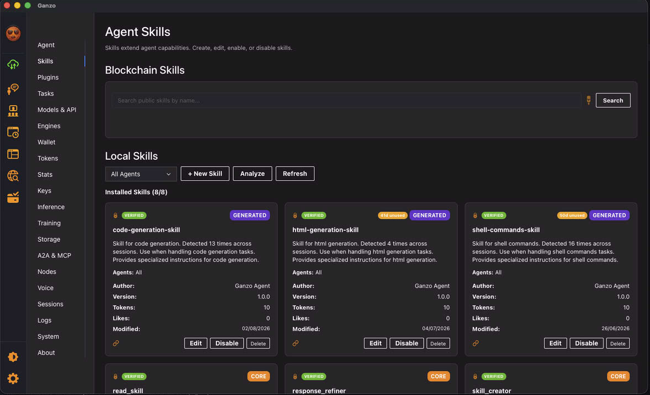Click the Ganzo avatar logo icon
The height and width of the screenshot is (395, 650).
13,34
